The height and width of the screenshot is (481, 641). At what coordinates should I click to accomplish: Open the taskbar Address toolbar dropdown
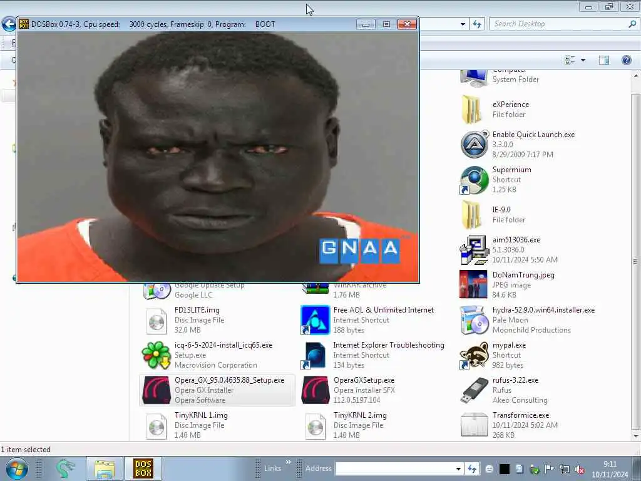click(459, 468)
